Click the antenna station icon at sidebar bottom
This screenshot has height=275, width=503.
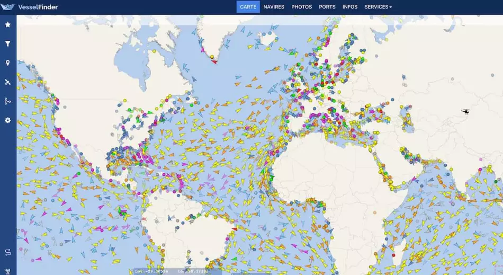[x=8, y=272]
